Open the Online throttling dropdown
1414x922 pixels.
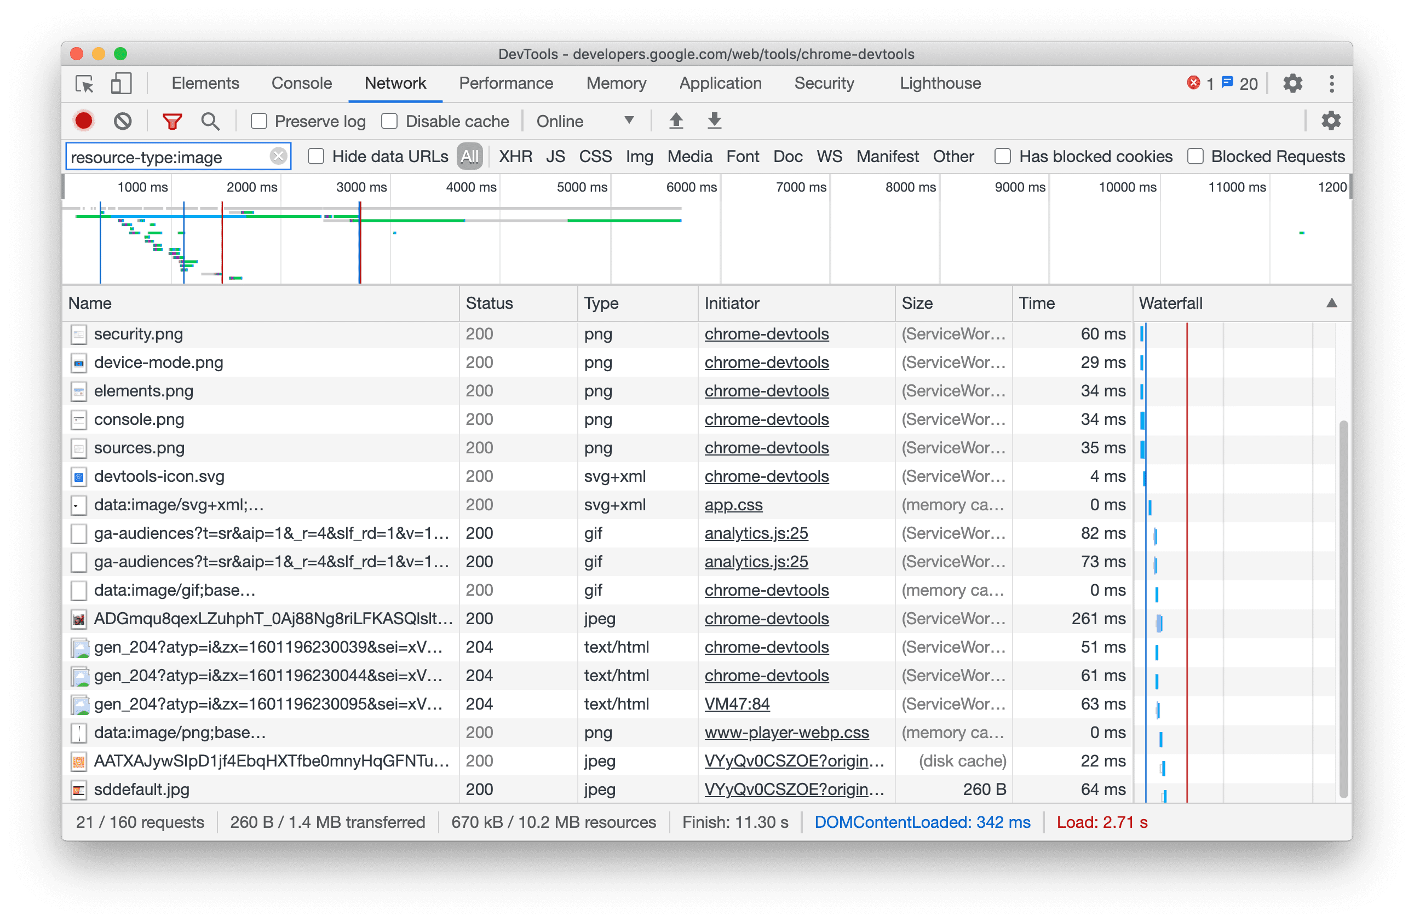click(x=585, y=120)
